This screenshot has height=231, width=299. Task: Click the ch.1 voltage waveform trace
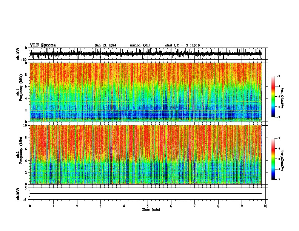(x=146, y=54)
